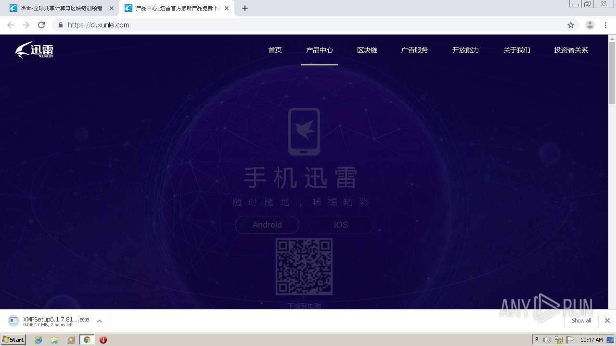Show hidden system tray icons
The height and width of the screenshot is (346, 616).
pyautogui.click(x=537, y=340)
